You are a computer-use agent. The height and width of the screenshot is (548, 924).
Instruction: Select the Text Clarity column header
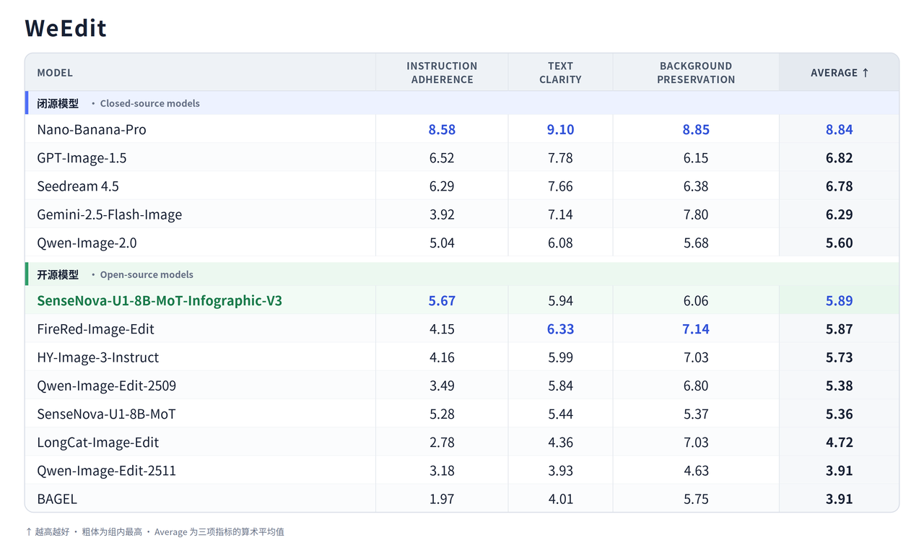click(560, 72)
